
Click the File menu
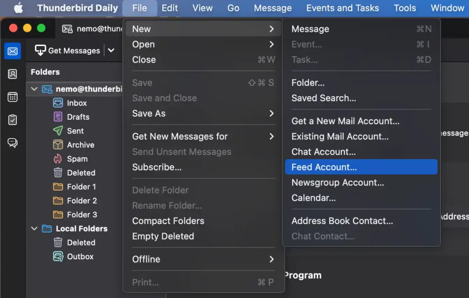pos(140,8)
